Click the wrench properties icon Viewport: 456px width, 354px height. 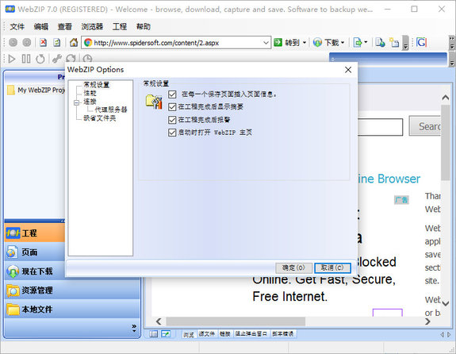tap(57, 59)
